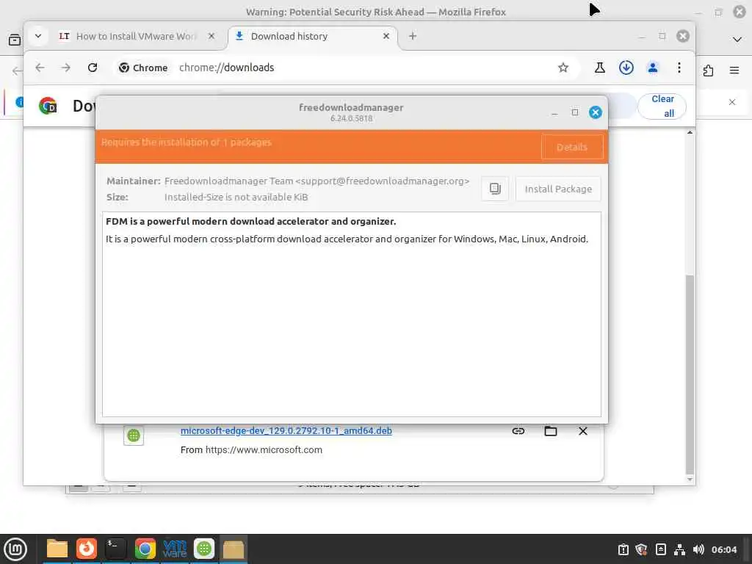This screenshot has height=564, width=752.
Task: Click the Chrome downloads page scrollbar
Action: click(x=690, y=374)
